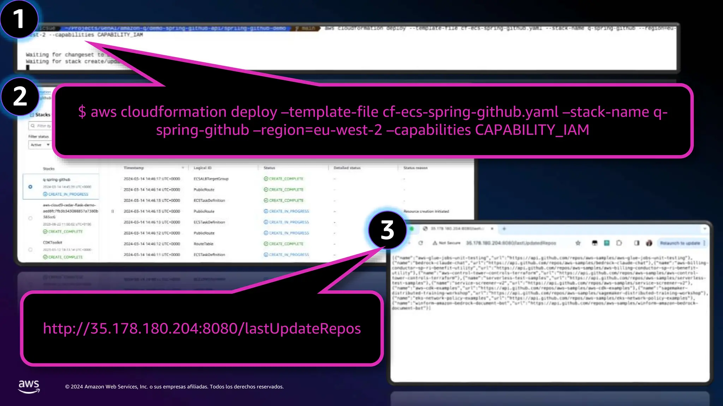
Task: Click the stacks filter search field
Action: [x=40, y=126]
